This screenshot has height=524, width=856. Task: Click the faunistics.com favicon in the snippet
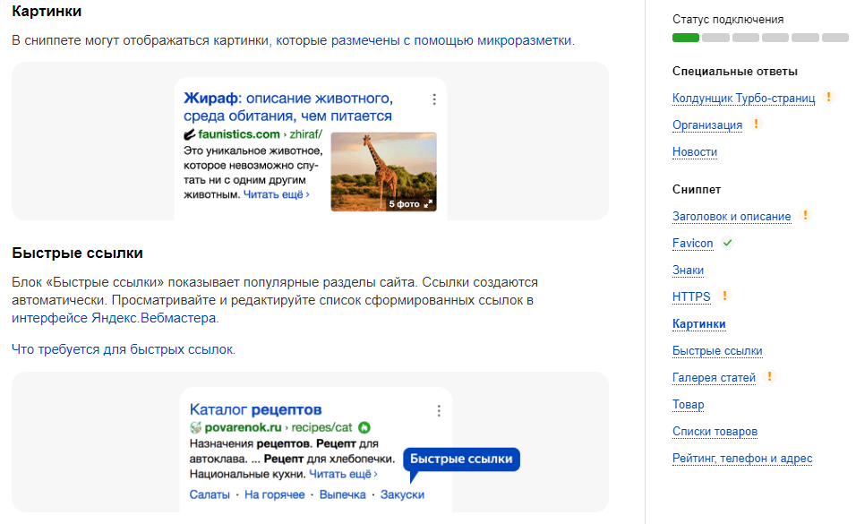click(190, 134)
